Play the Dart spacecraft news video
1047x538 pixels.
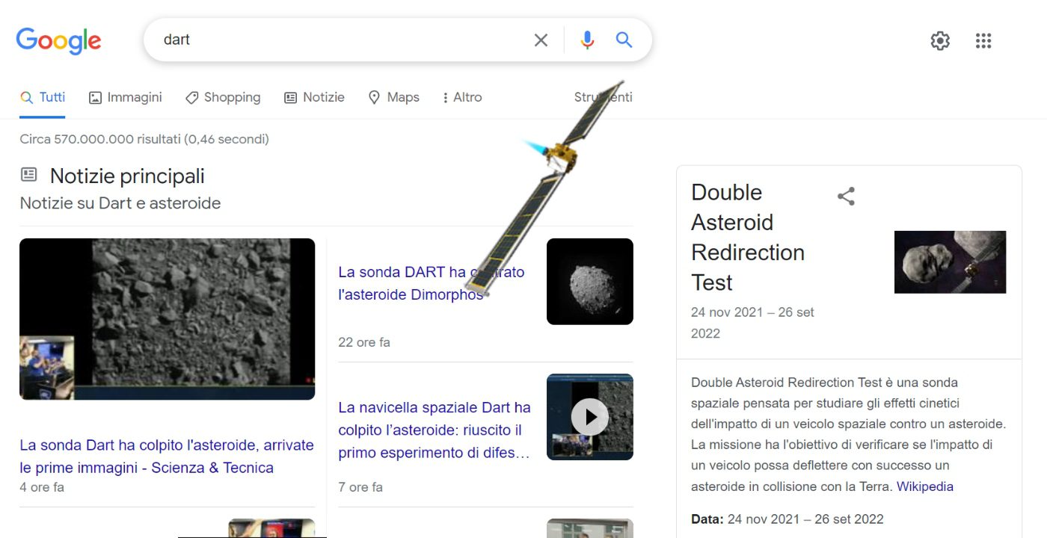pyautogui.click(x=589, y=417)
